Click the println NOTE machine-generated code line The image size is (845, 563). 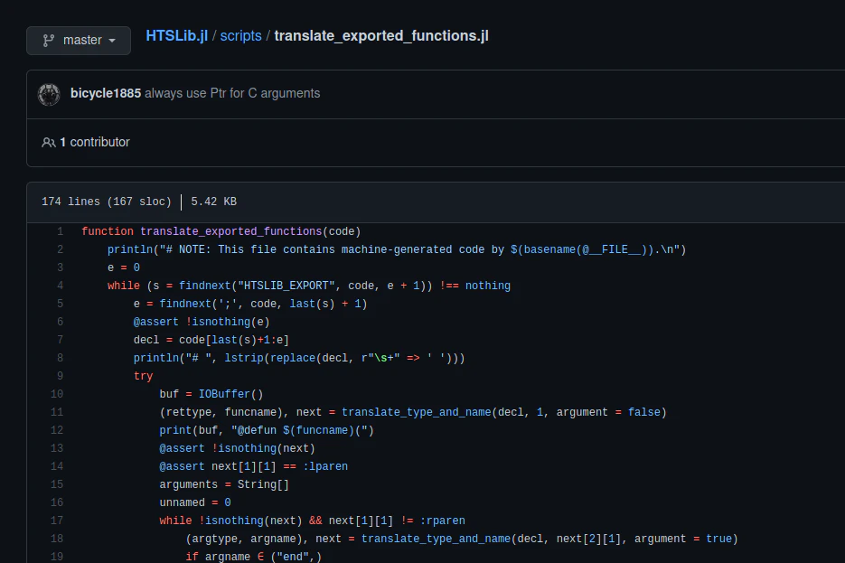pos(397,249)
